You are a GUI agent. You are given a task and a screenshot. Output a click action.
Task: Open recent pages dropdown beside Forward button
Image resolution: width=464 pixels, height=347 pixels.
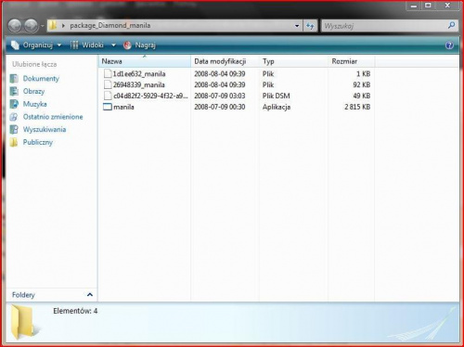(43, 26)
